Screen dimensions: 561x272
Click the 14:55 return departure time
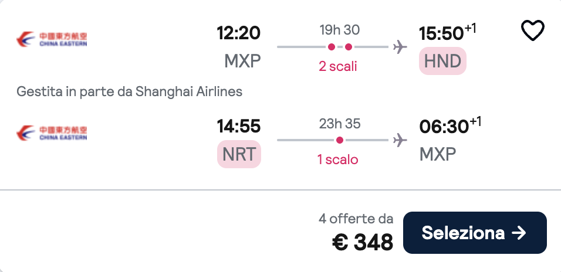tap(238, 127)
